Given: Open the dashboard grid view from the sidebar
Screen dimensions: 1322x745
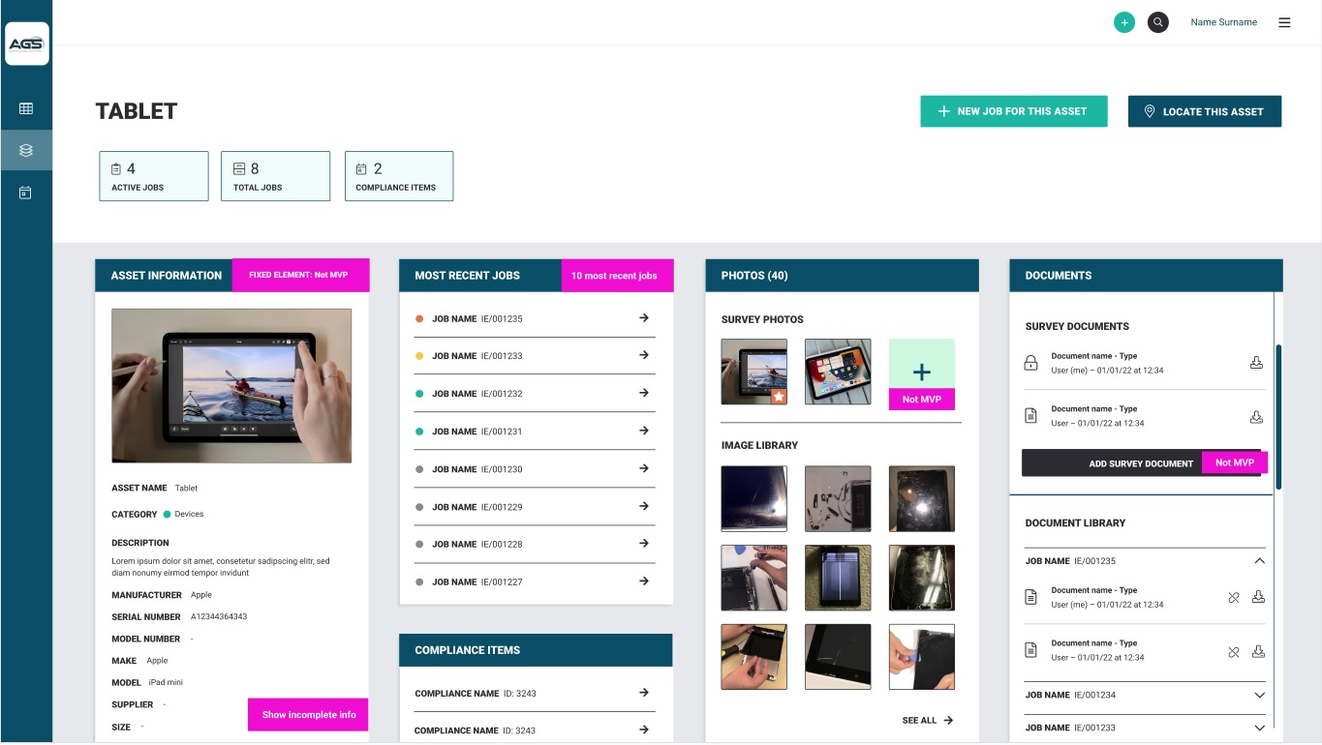Looking at the screenshot, I should point(26,109).
